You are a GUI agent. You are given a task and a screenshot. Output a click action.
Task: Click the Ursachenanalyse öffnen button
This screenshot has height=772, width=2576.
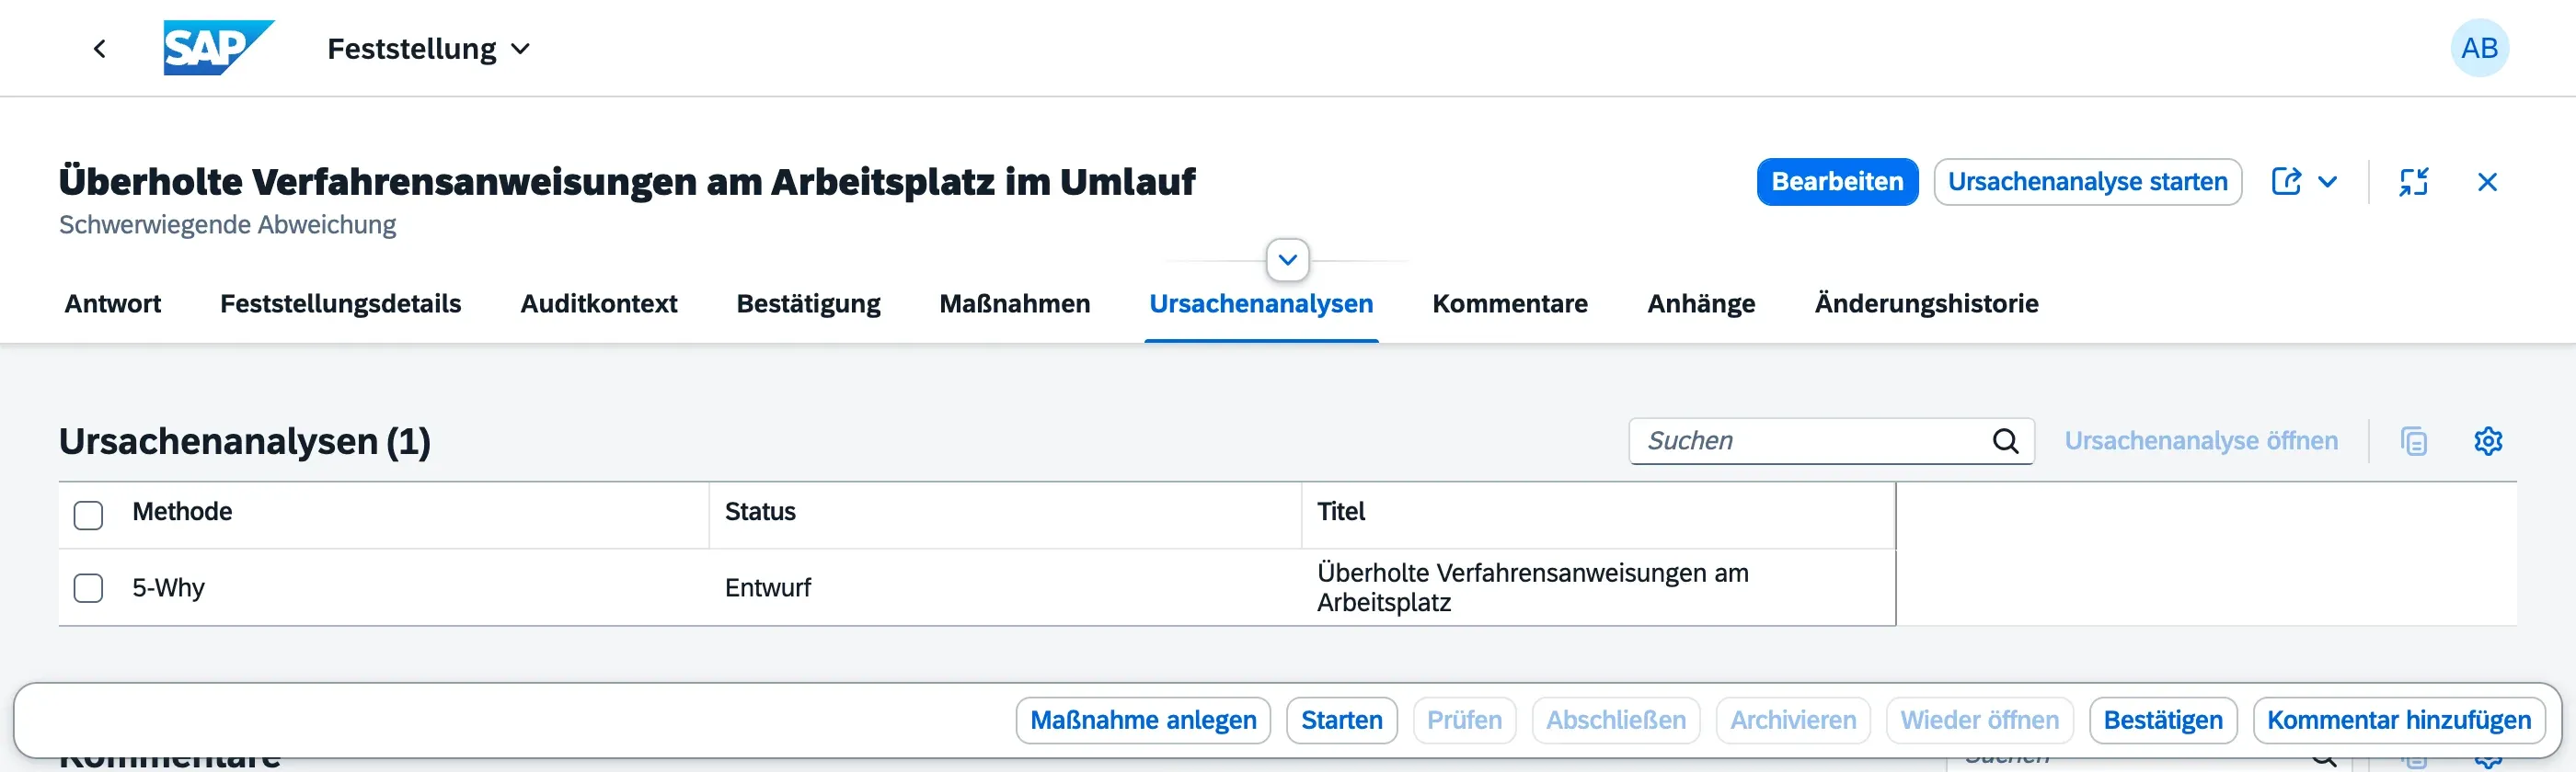(2201, 440)
